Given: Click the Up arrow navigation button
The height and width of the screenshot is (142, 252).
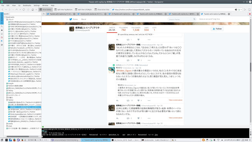Looking at the screenshot, I should pos(17,9).
